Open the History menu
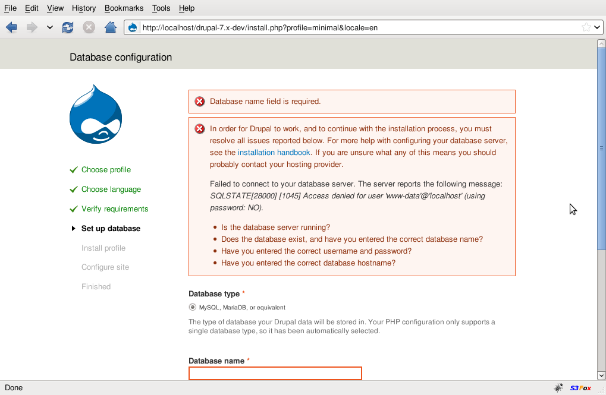Image resolution: width=606 pixels, height=395 pixels. click(x=83, y=8)
